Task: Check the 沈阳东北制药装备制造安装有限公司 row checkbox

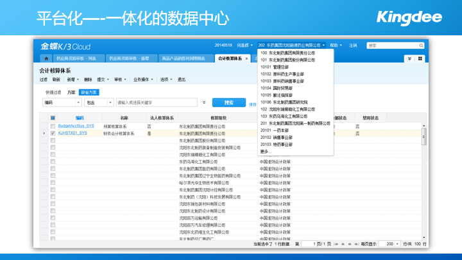Action: [53, 148]
